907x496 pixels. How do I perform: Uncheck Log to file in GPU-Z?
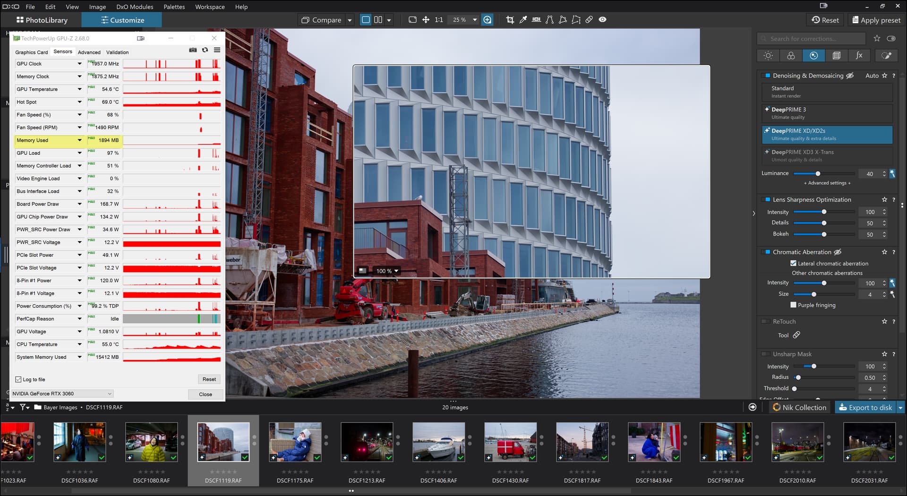[x=18, y=379]
